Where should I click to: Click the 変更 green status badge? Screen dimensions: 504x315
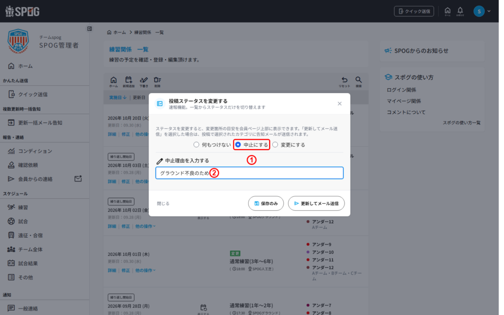(x=235, y=253)
